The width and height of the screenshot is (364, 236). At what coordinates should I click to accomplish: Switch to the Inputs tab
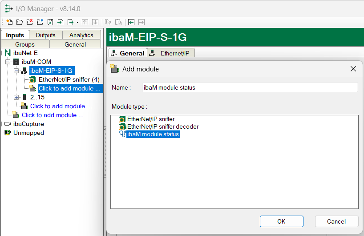(15, 35)
